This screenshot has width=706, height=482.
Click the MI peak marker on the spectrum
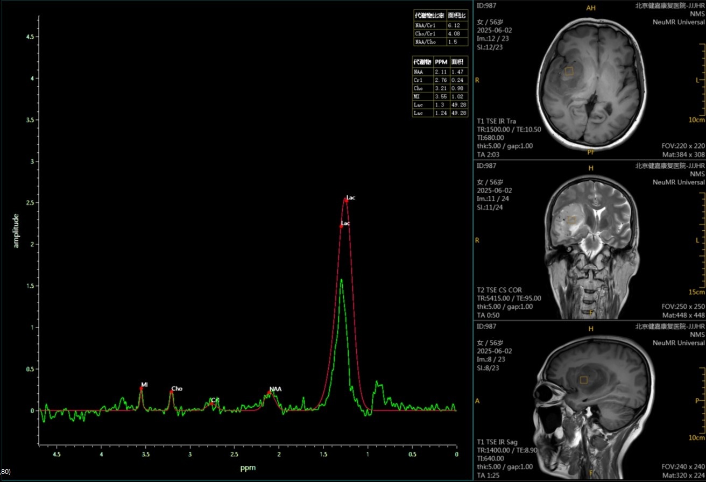(142, 388)
